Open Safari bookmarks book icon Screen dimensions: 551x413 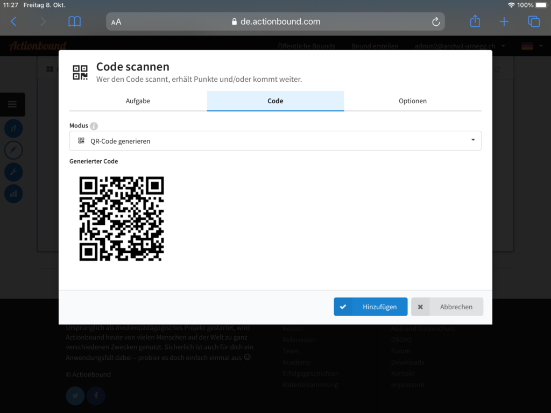pos(74,22)
